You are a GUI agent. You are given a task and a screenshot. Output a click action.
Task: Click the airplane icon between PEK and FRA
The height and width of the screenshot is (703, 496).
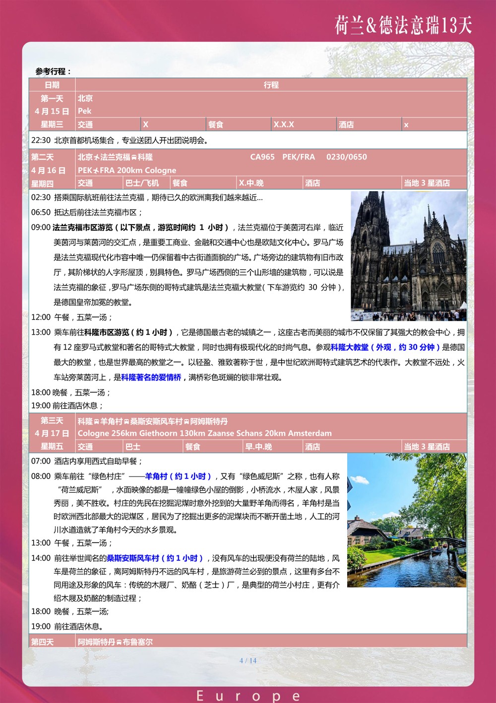96,170
